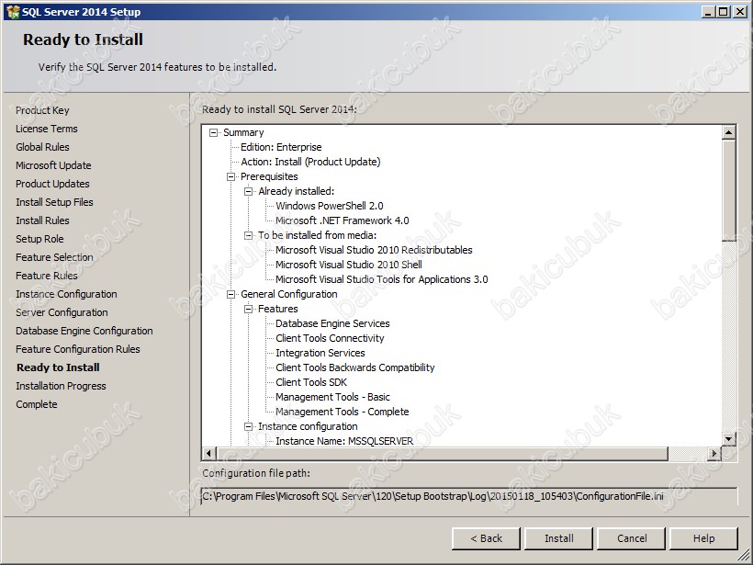
Task: Click the vertical scrollbar thumb
Action: (728, 190)
